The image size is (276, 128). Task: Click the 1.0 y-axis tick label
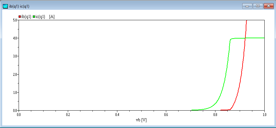14,92
